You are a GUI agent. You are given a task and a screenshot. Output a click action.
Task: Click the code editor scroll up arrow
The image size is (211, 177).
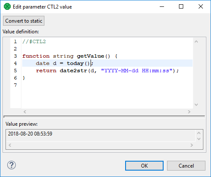[196, 41]
